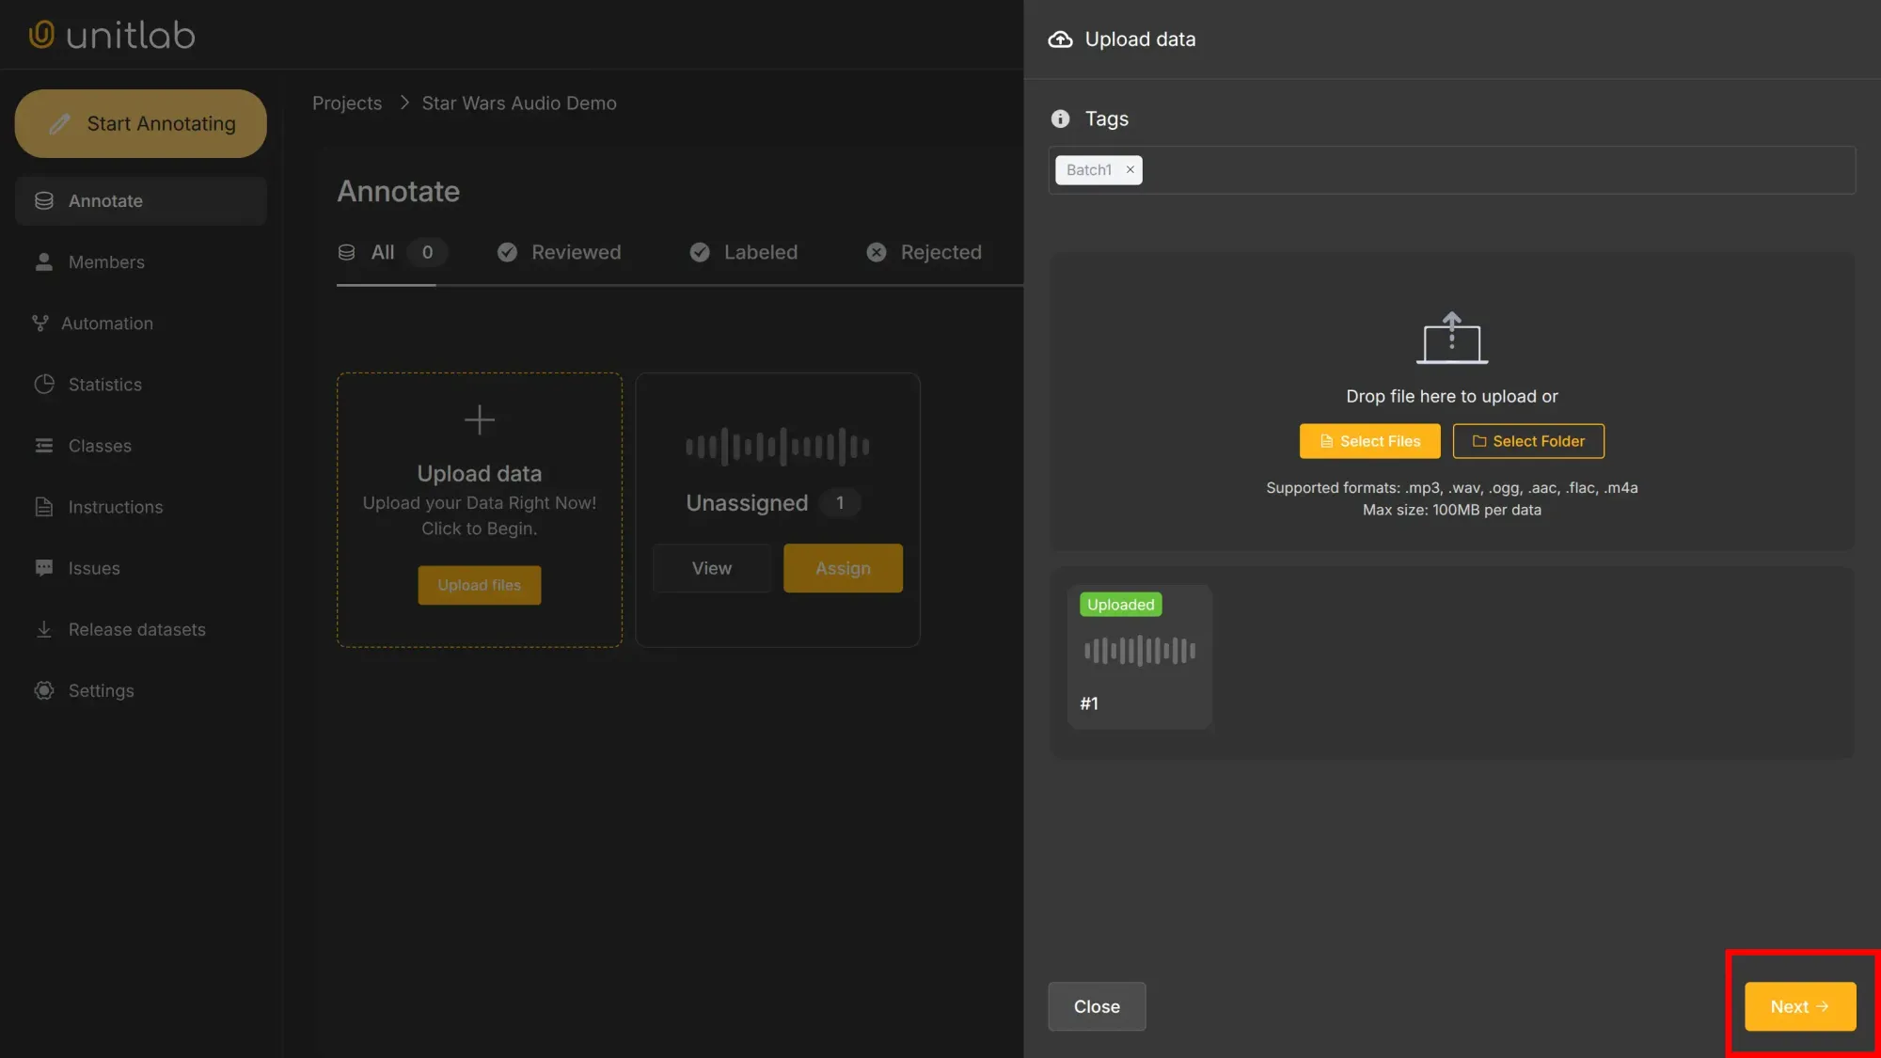This screenshot has width=1881, height=1058.
Task: Open project Settings
Action: [x=101, y=689]
